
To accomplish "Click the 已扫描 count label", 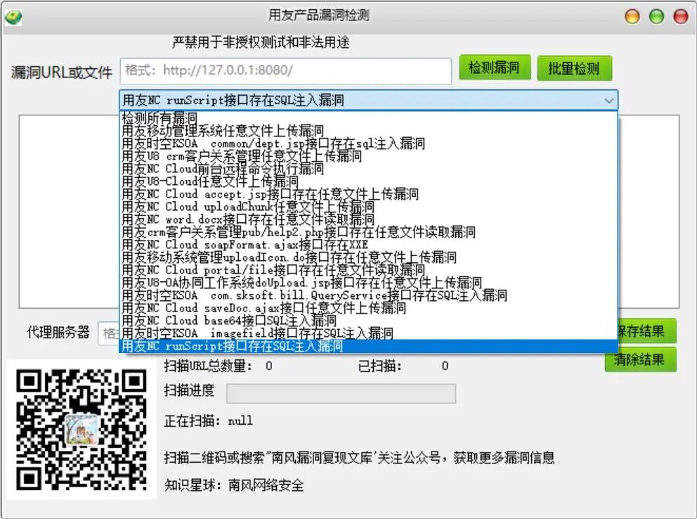I will click(x=380, y=366).
